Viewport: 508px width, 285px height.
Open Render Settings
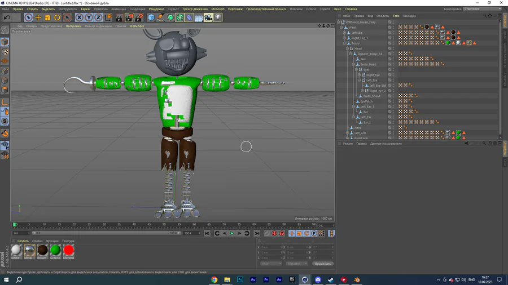[x=139, y=17]
